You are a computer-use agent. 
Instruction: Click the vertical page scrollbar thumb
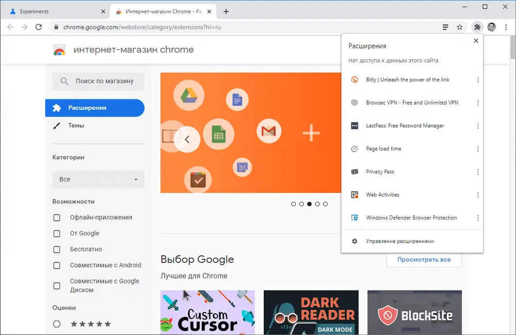click(513, 47)
